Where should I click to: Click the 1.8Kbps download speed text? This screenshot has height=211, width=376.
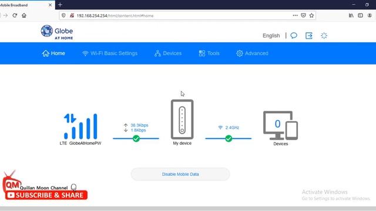(x=138, y=130)
